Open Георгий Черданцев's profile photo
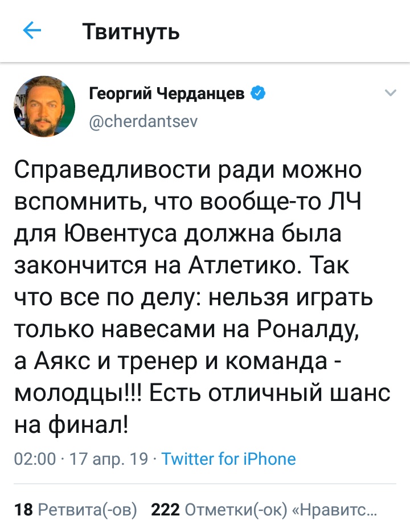The width and height of the screenshot is (410, 520). click(44, 107)
